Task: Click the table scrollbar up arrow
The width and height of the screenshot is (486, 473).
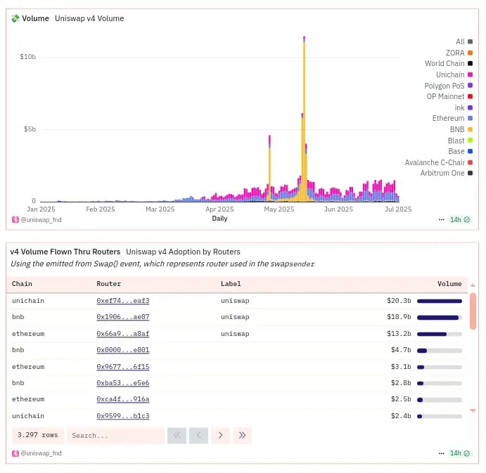Action: 473,285
